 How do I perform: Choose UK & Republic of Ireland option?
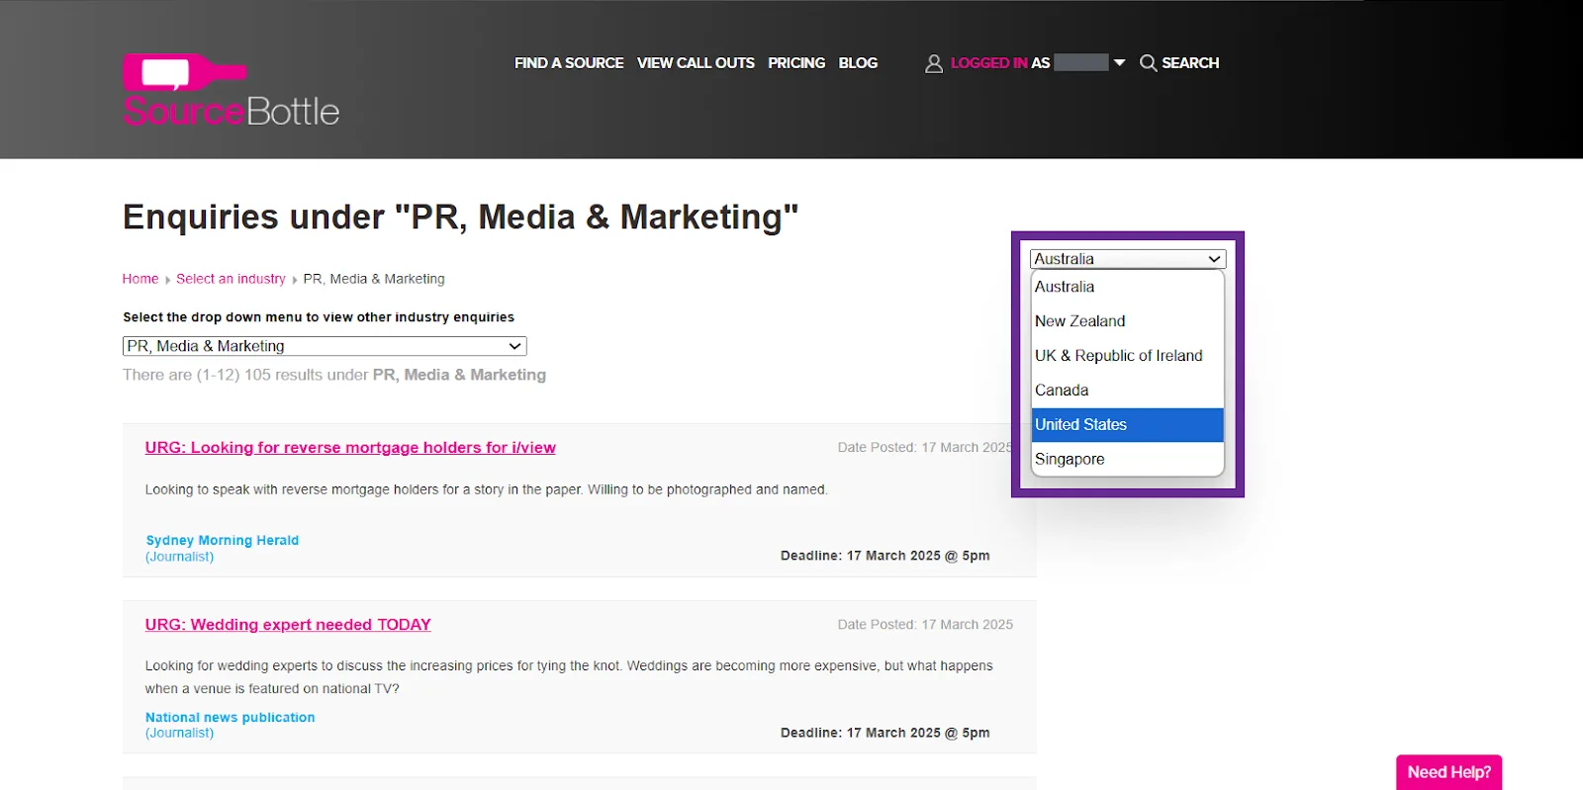(x=1128, y=356)
